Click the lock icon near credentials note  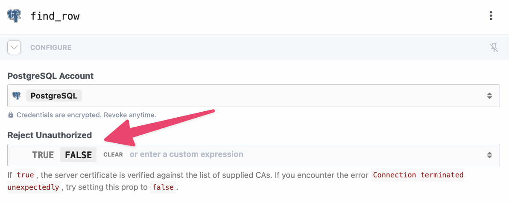point(11,115)
